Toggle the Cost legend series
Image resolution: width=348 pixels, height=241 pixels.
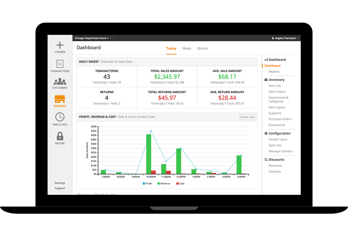tap(180, 184)
